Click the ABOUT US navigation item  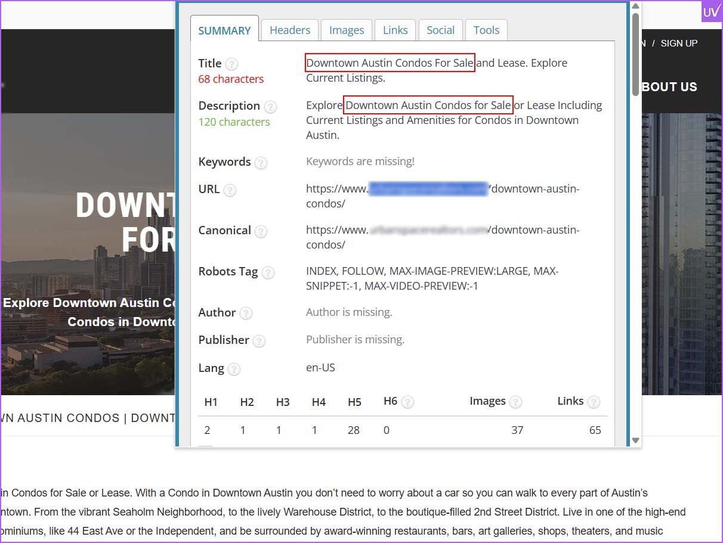click(669, 87)
